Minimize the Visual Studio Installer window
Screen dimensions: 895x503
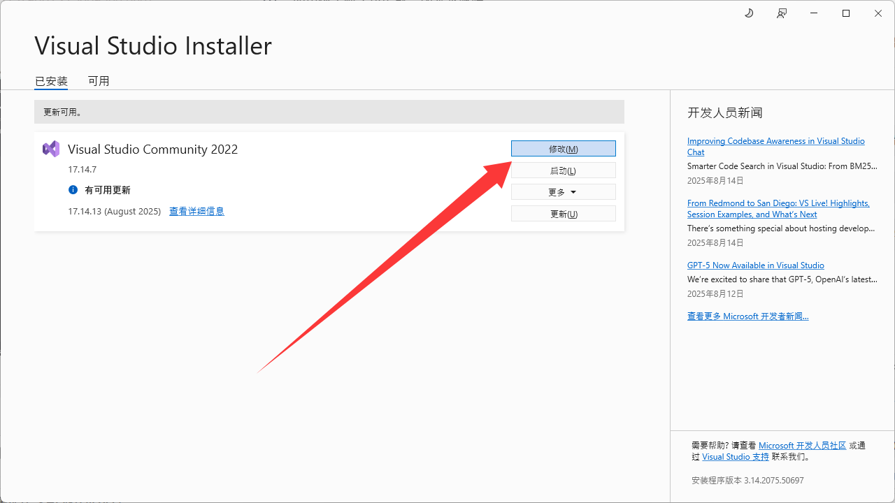pyautogui.click(x=814, y=13)
